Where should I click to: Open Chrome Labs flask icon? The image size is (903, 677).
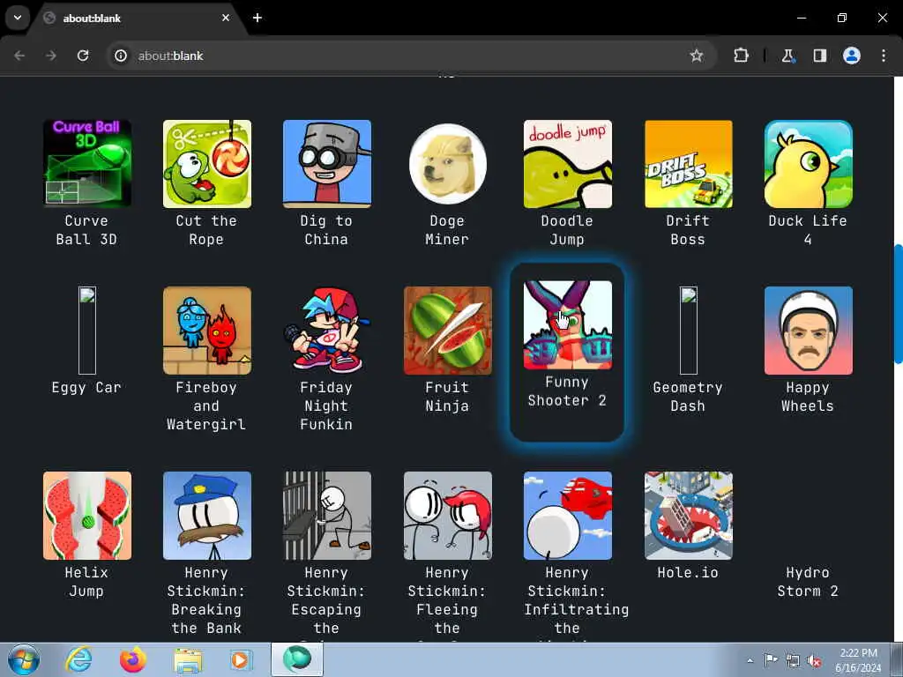coord(787,56)
